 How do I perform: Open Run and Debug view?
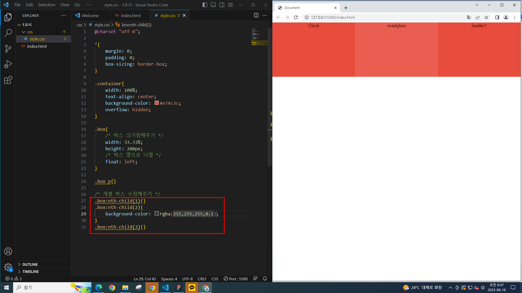click(8, 64)
